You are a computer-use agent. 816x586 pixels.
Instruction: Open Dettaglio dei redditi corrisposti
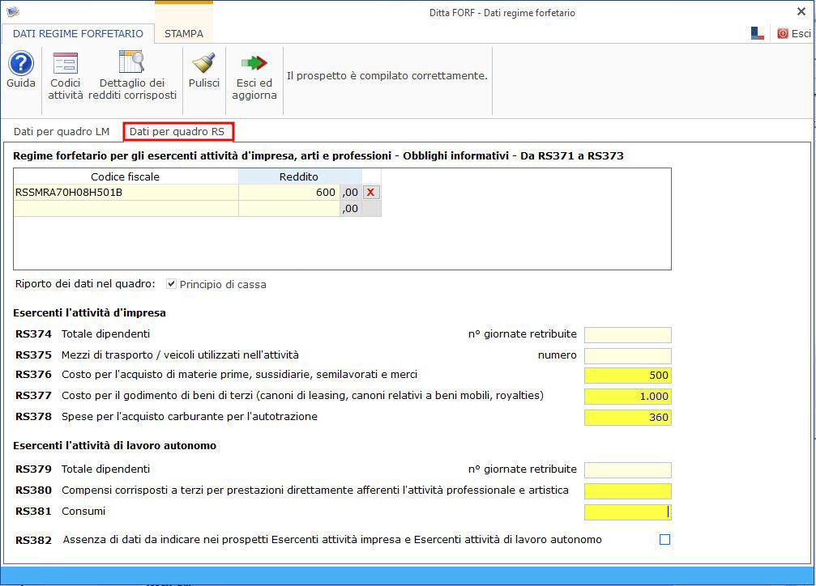[132, 63]
